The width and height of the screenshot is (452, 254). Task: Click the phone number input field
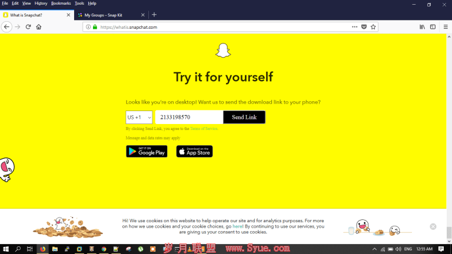[x=189, y=117]
